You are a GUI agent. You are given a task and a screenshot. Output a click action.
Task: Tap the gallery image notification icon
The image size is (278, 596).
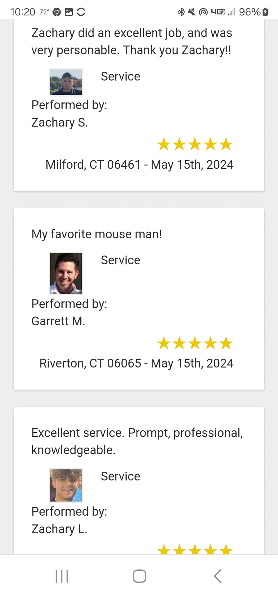tap(69, 12)
